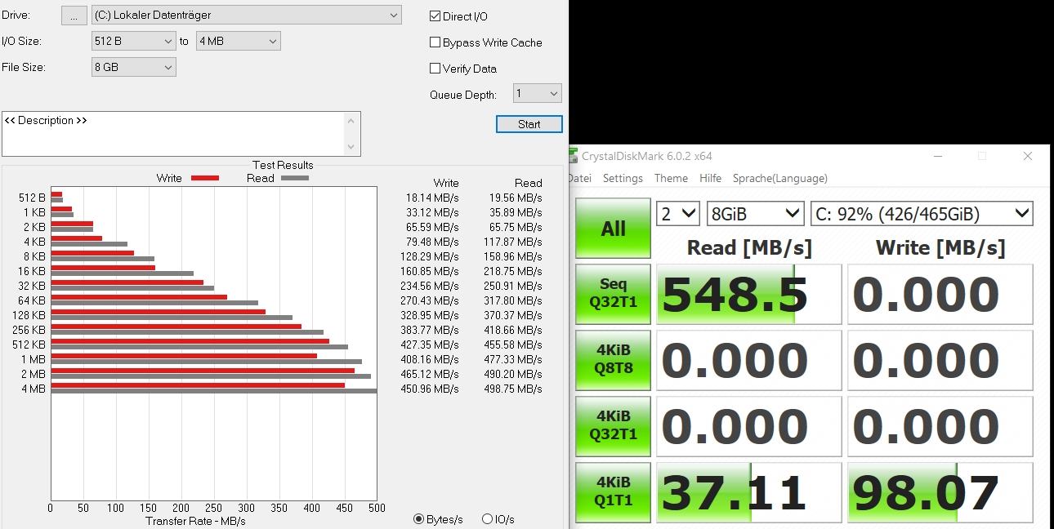The height and width of the screenshot is (529, 1054).
Task: Start the ATTO benchmark
Action: pos(529,124)
